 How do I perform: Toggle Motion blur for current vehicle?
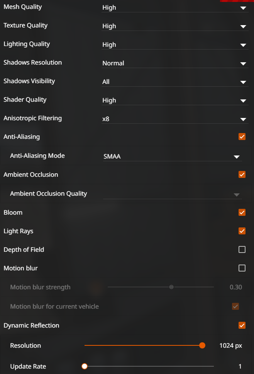tap(235, 306)
